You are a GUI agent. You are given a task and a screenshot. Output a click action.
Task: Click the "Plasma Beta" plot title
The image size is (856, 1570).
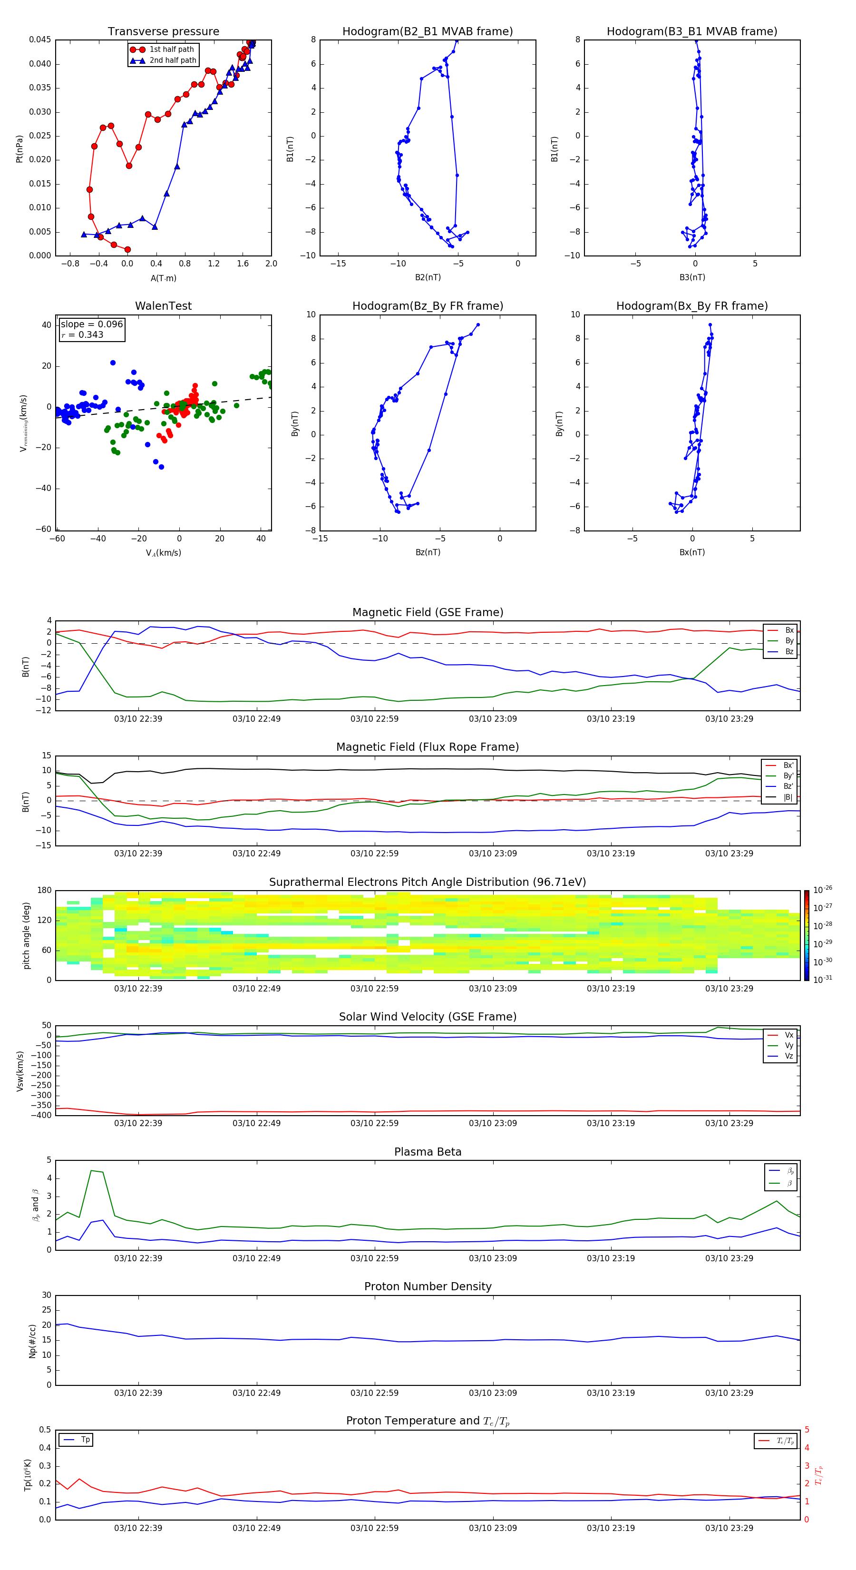(x=428, y=1152)
